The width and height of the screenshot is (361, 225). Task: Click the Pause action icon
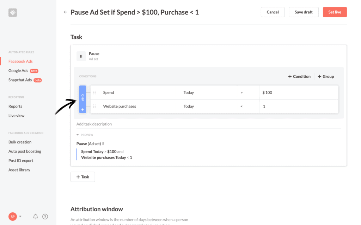click(81, 56)
